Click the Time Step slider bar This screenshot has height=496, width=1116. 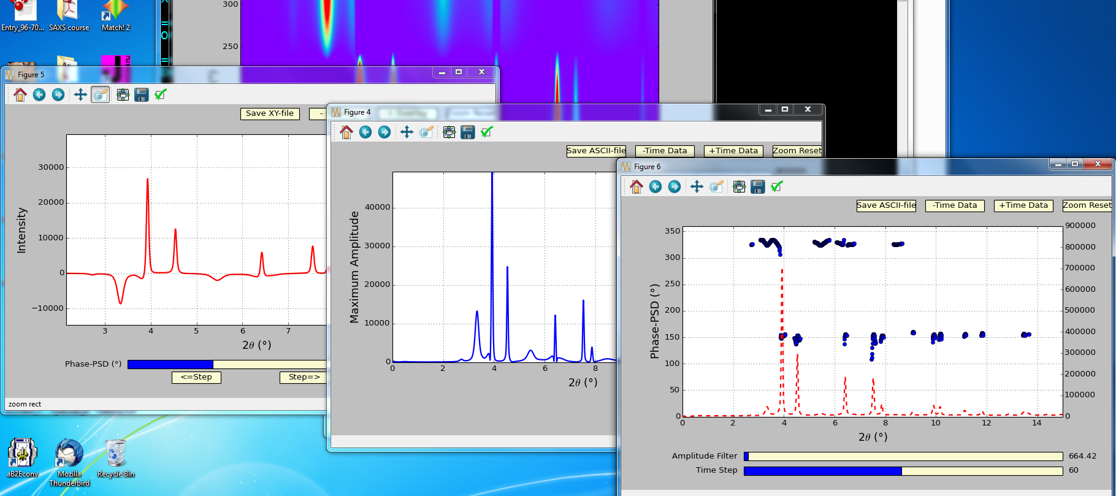903,471
